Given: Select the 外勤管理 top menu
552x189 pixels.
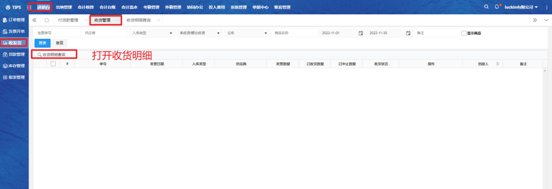Looking at the screenshot, I should 173,7.
